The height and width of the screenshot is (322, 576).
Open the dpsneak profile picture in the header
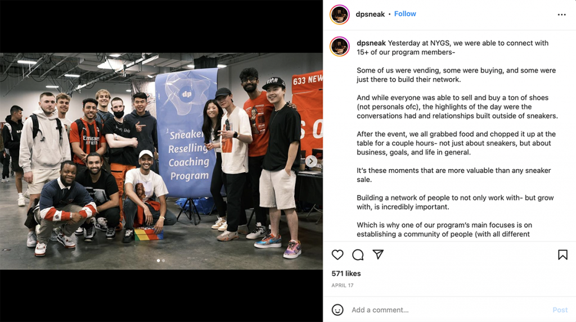(339, 15)
